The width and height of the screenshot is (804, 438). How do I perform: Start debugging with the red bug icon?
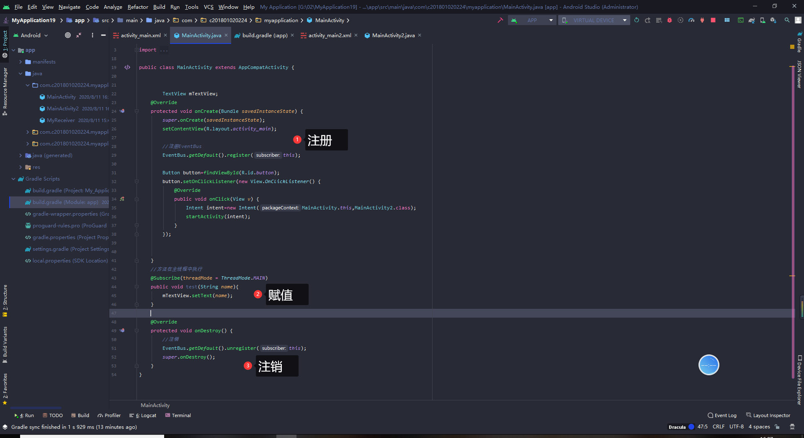click(670, 20)
